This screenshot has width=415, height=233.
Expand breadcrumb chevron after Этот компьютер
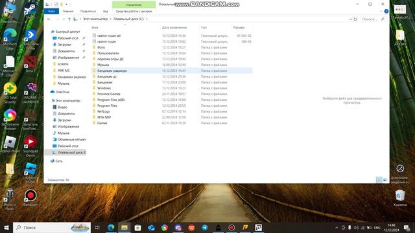coord(111,19)
